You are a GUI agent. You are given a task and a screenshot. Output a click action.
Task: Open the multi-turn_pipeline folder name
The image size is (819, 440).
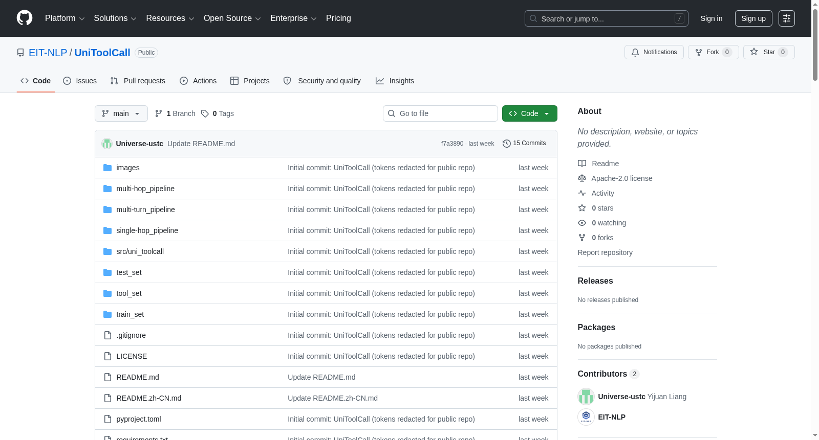click(x=146, y=210)
